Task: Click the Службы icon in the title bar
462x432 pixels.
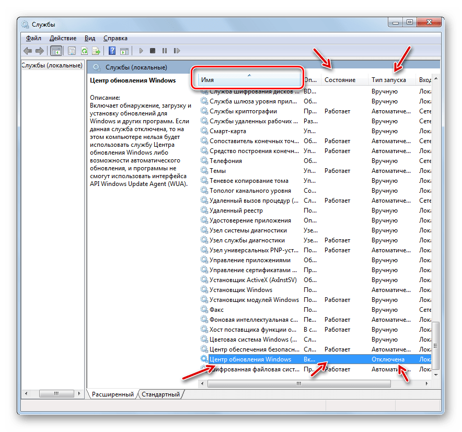Action: point(25,24)
